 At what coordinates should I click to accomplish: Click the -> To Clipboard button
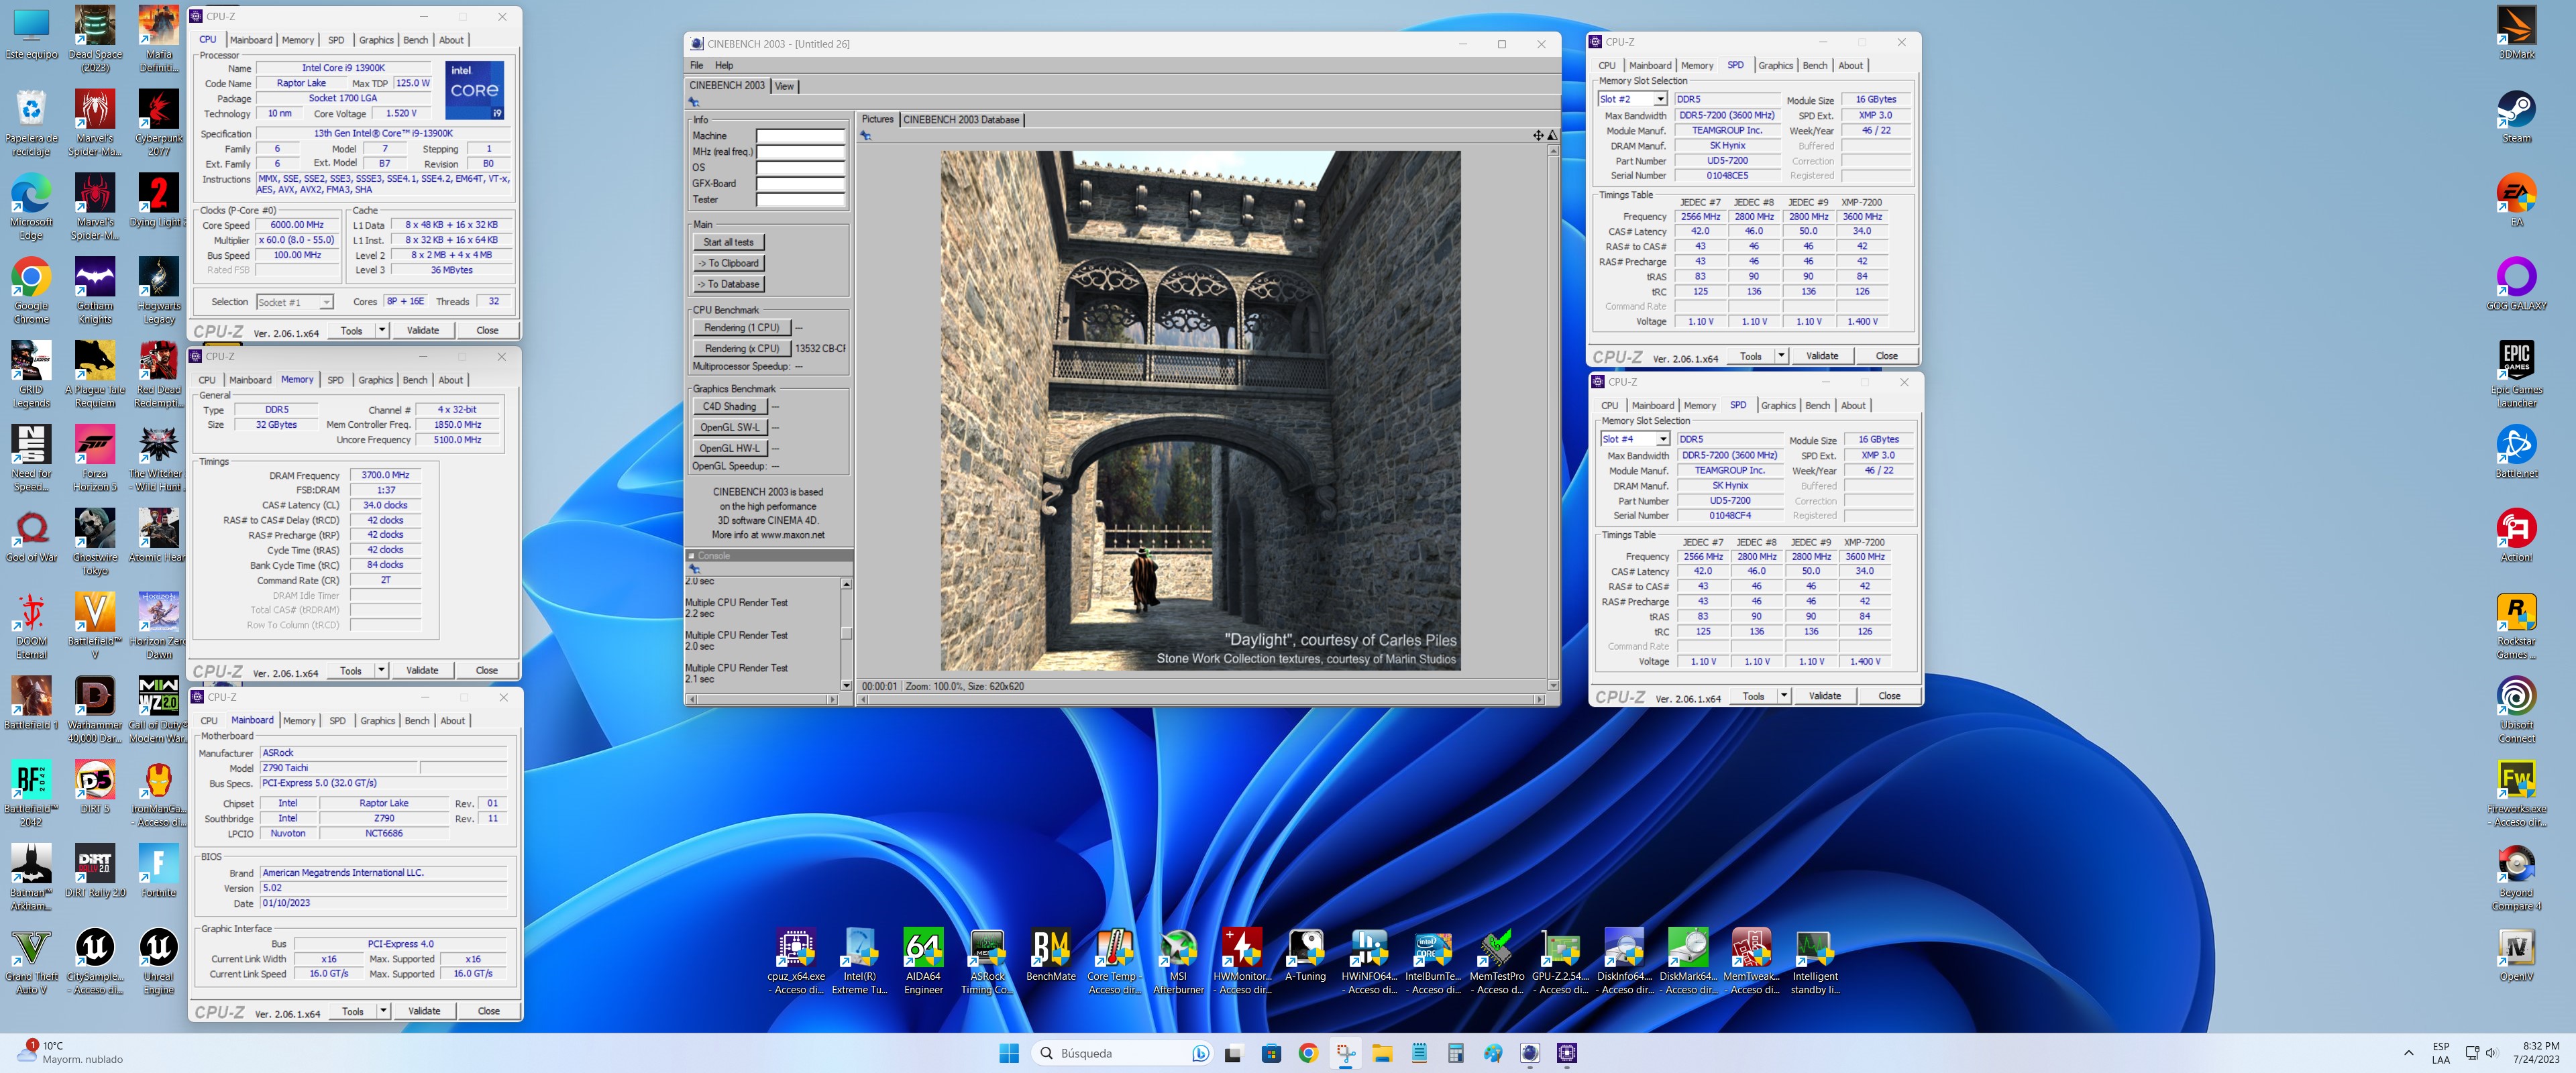click(728, 263)
